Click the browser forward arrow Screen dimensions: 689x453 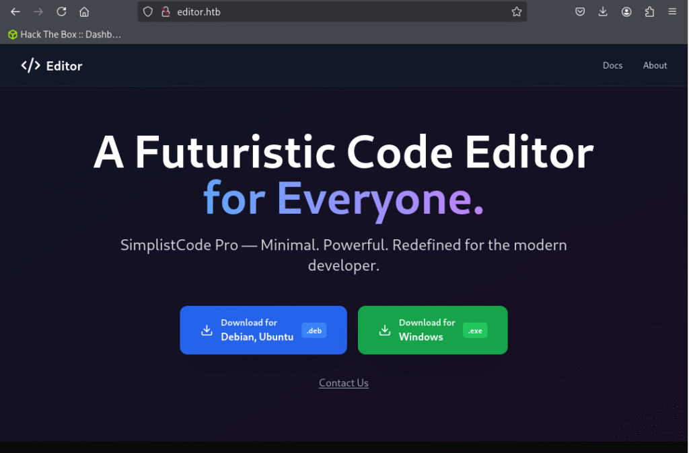pyautogui.click(x=38, y=12)
